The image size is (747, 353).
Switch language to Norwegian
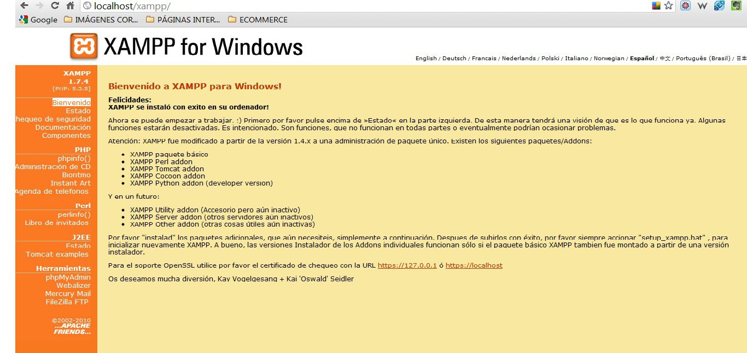(609, 58)
